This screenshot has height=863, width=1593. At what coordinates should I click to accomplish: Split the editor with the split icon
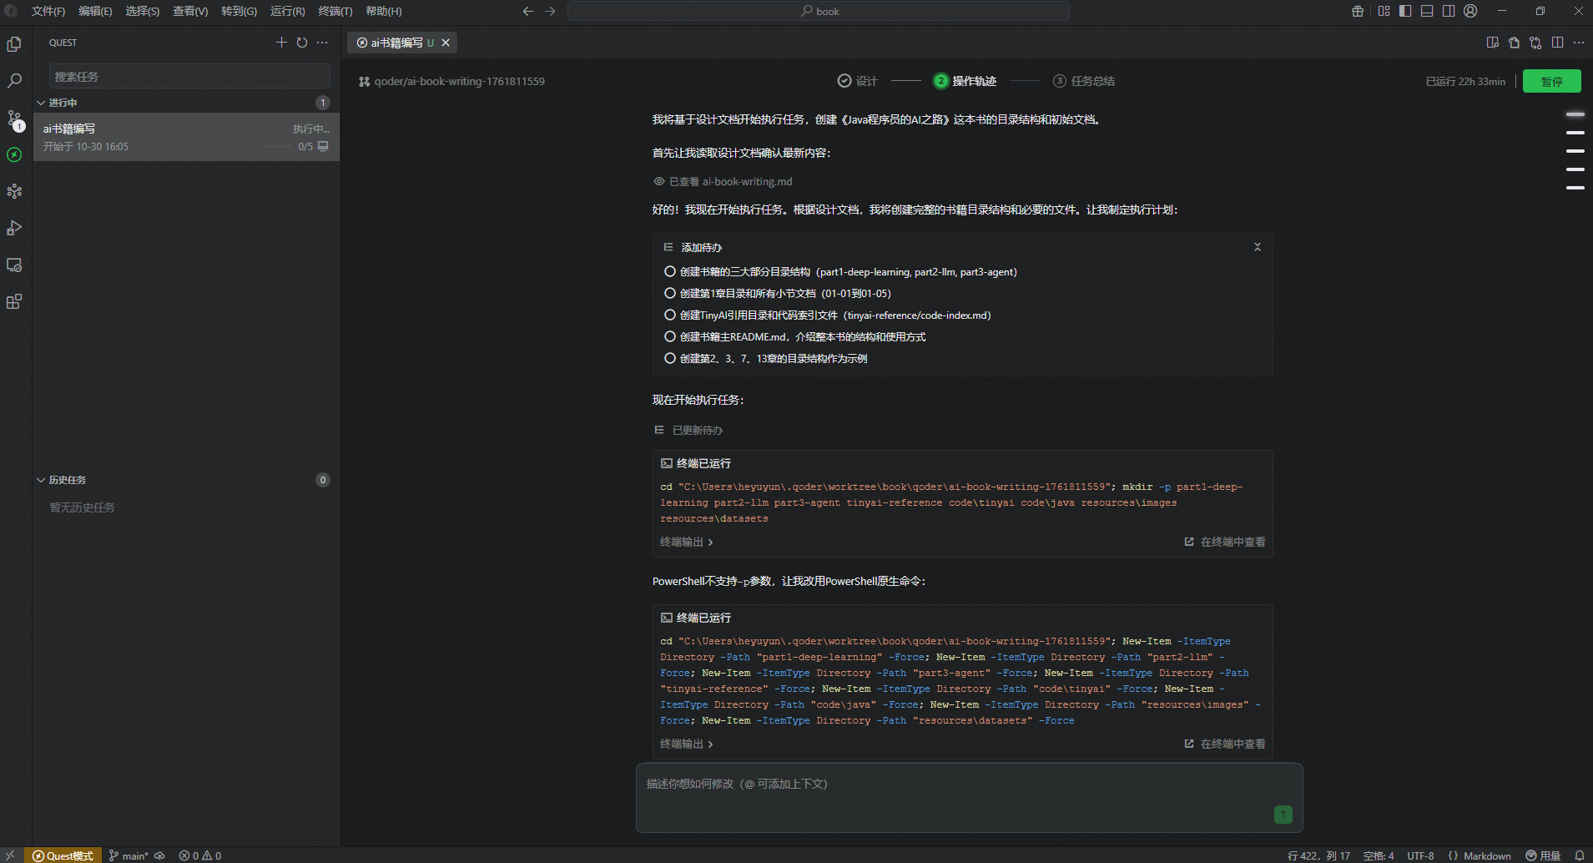1557,43
